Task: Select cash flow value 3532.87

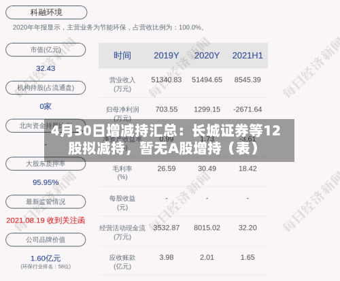Action: tap(167, 228)
